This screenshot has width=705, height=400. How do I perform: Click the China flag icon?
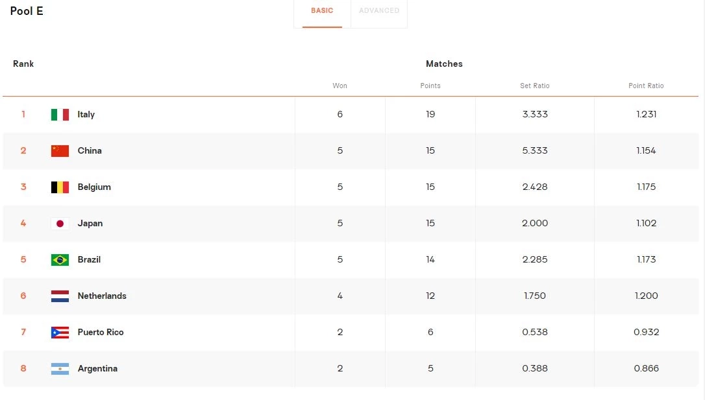click(60, 151)
